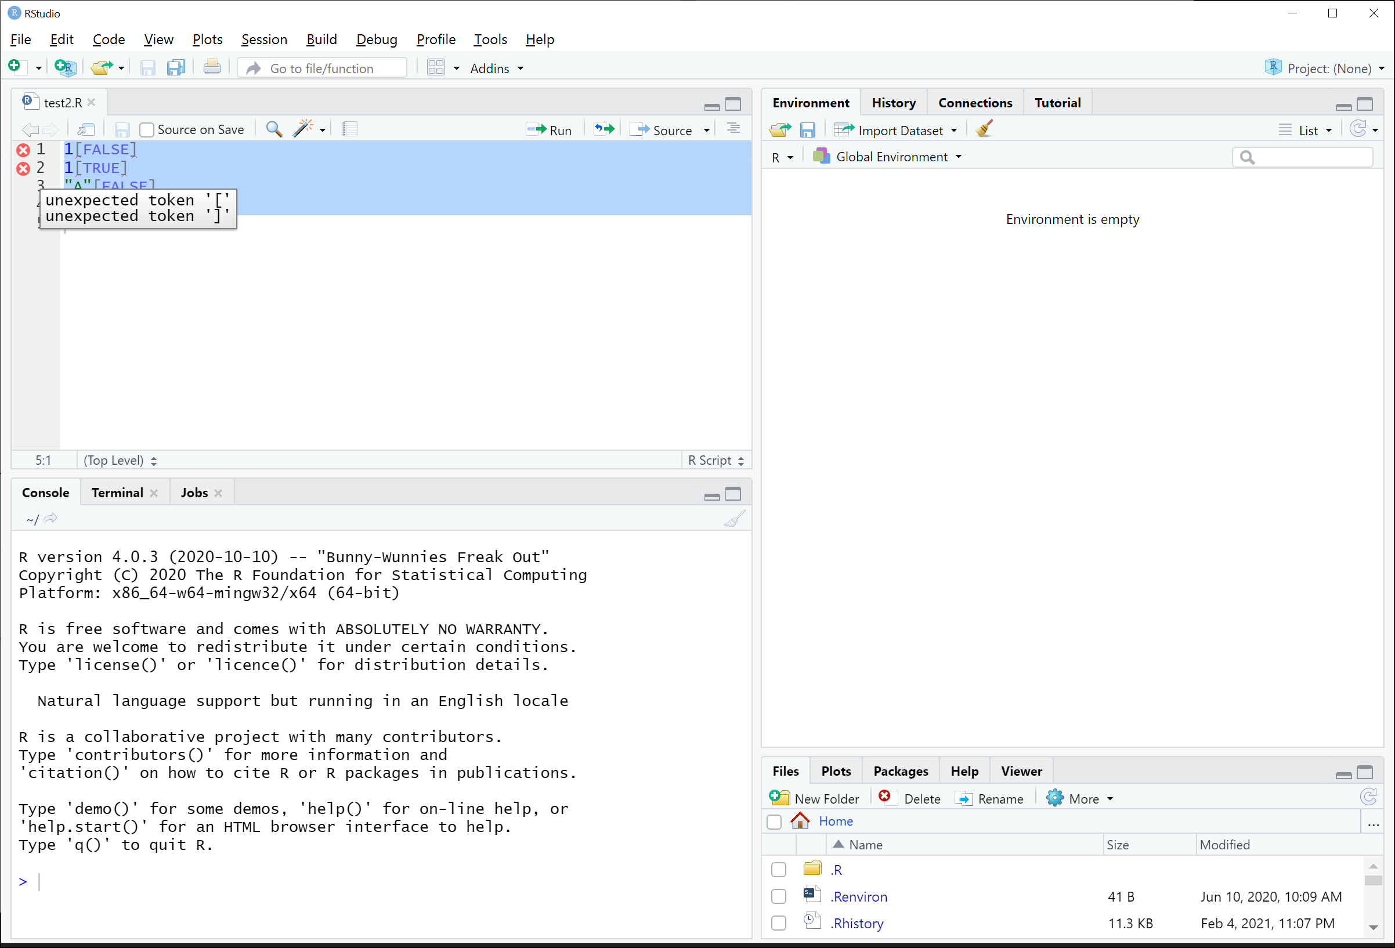Screen dimensions: 1395x948
Task: Open the Find/Replace tool
Action: coord(274,129)
